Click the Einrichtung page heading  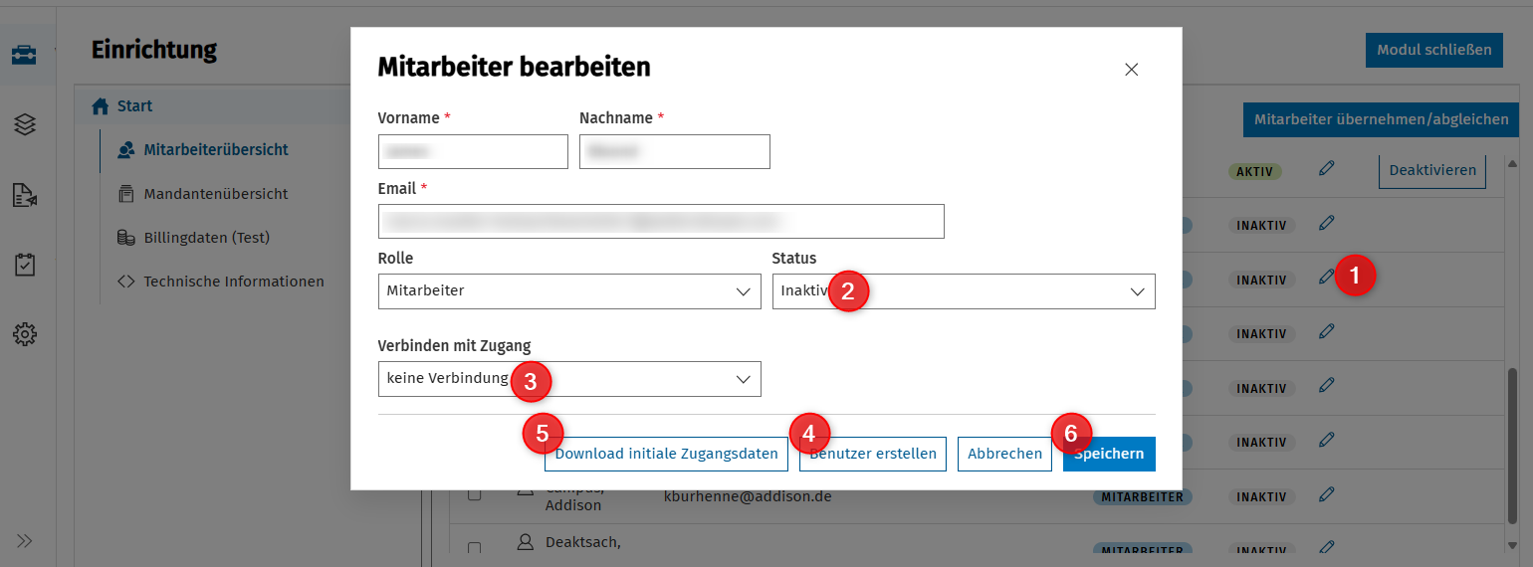(x=154, y=50)
